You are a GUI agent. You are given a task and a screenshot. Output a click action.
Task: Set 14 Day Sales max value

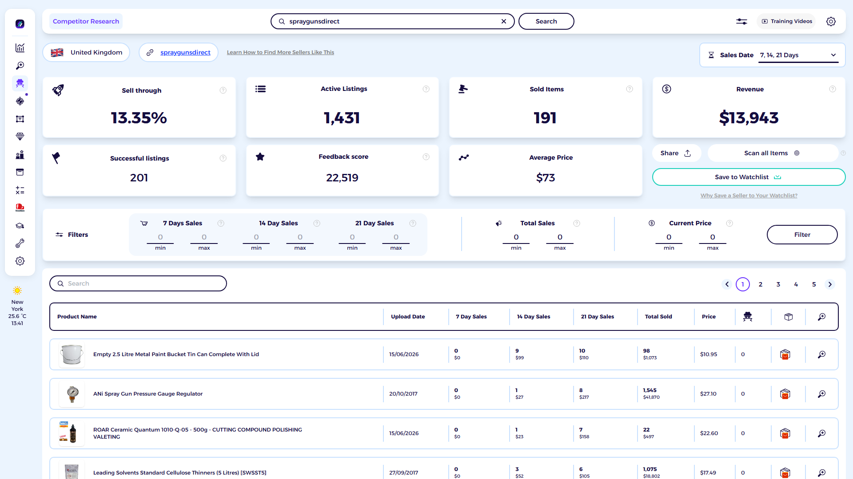[300, 238]
